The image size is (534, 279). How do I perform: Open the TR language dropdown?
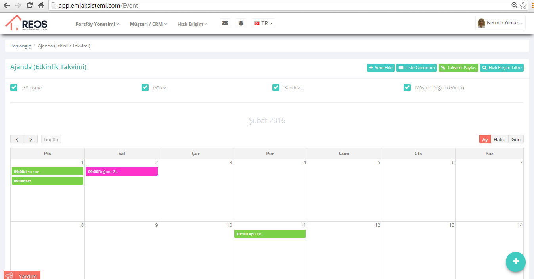263,23
